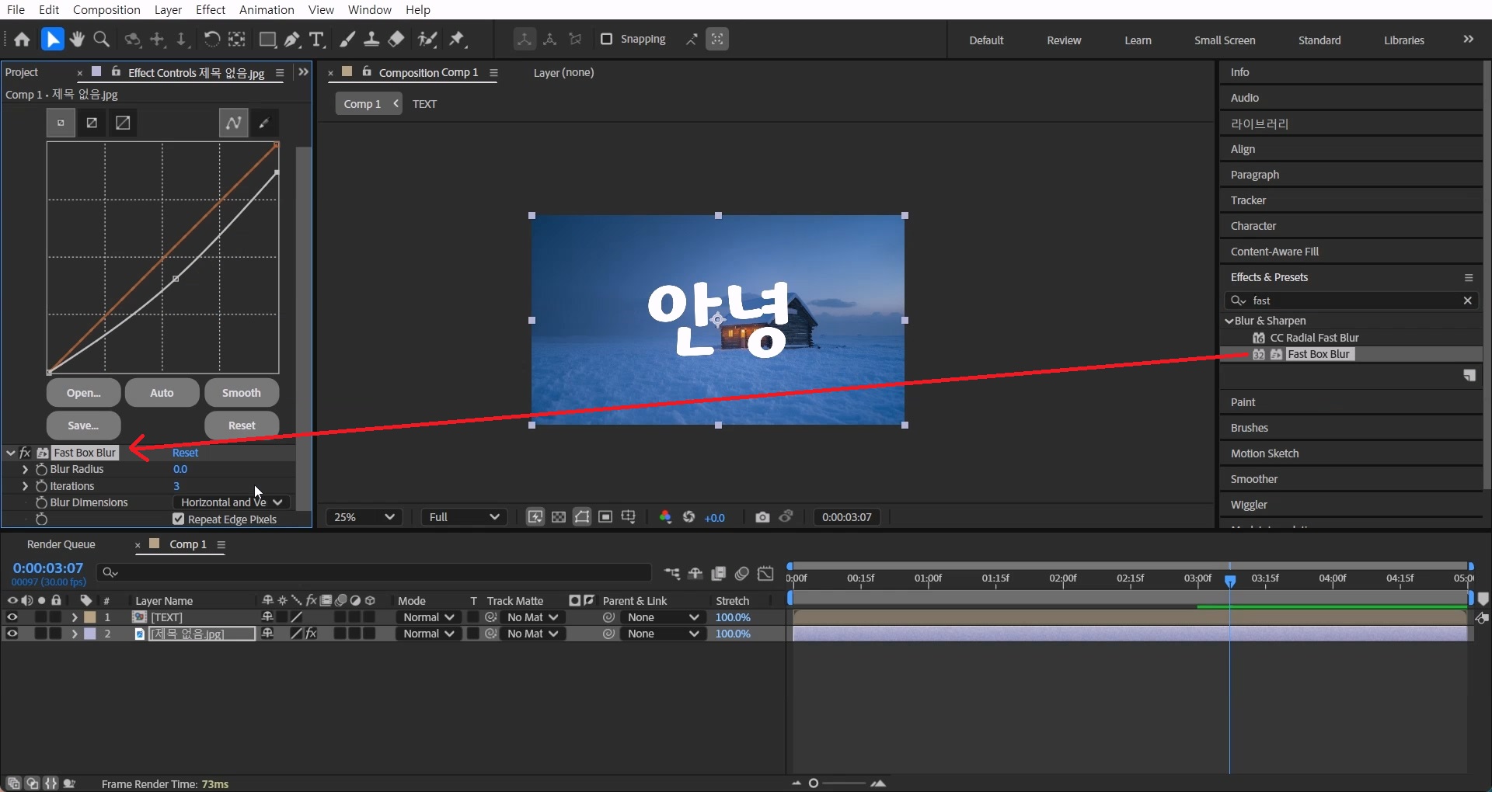Expand the Blur Radius property
Screen dimensions: 1492x792
[x=25, y=470]
